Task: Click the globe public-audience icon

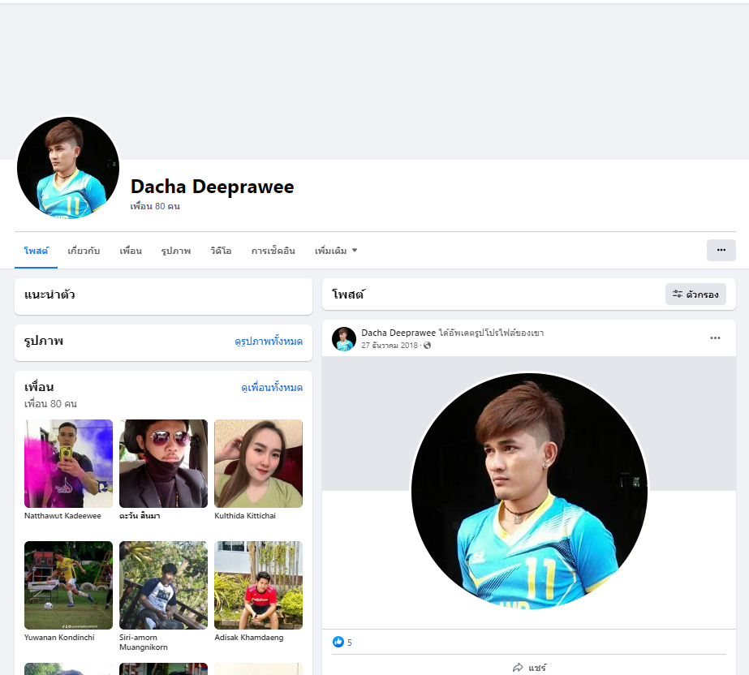Action: click(427, 346)
